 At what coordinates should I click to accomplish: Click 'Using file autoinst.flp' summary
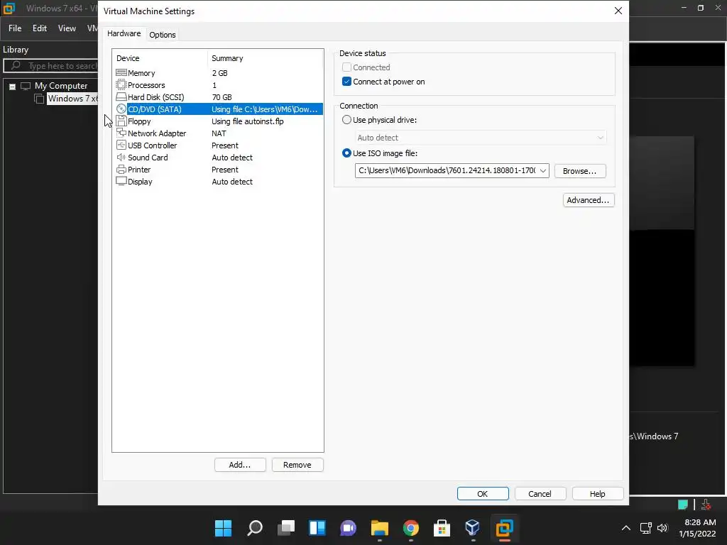coord(248,121)
